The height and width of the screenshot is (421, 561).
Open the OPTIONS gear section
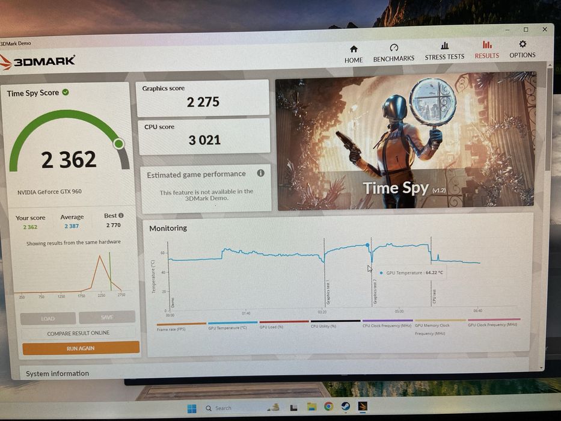(x=523, y=49)
